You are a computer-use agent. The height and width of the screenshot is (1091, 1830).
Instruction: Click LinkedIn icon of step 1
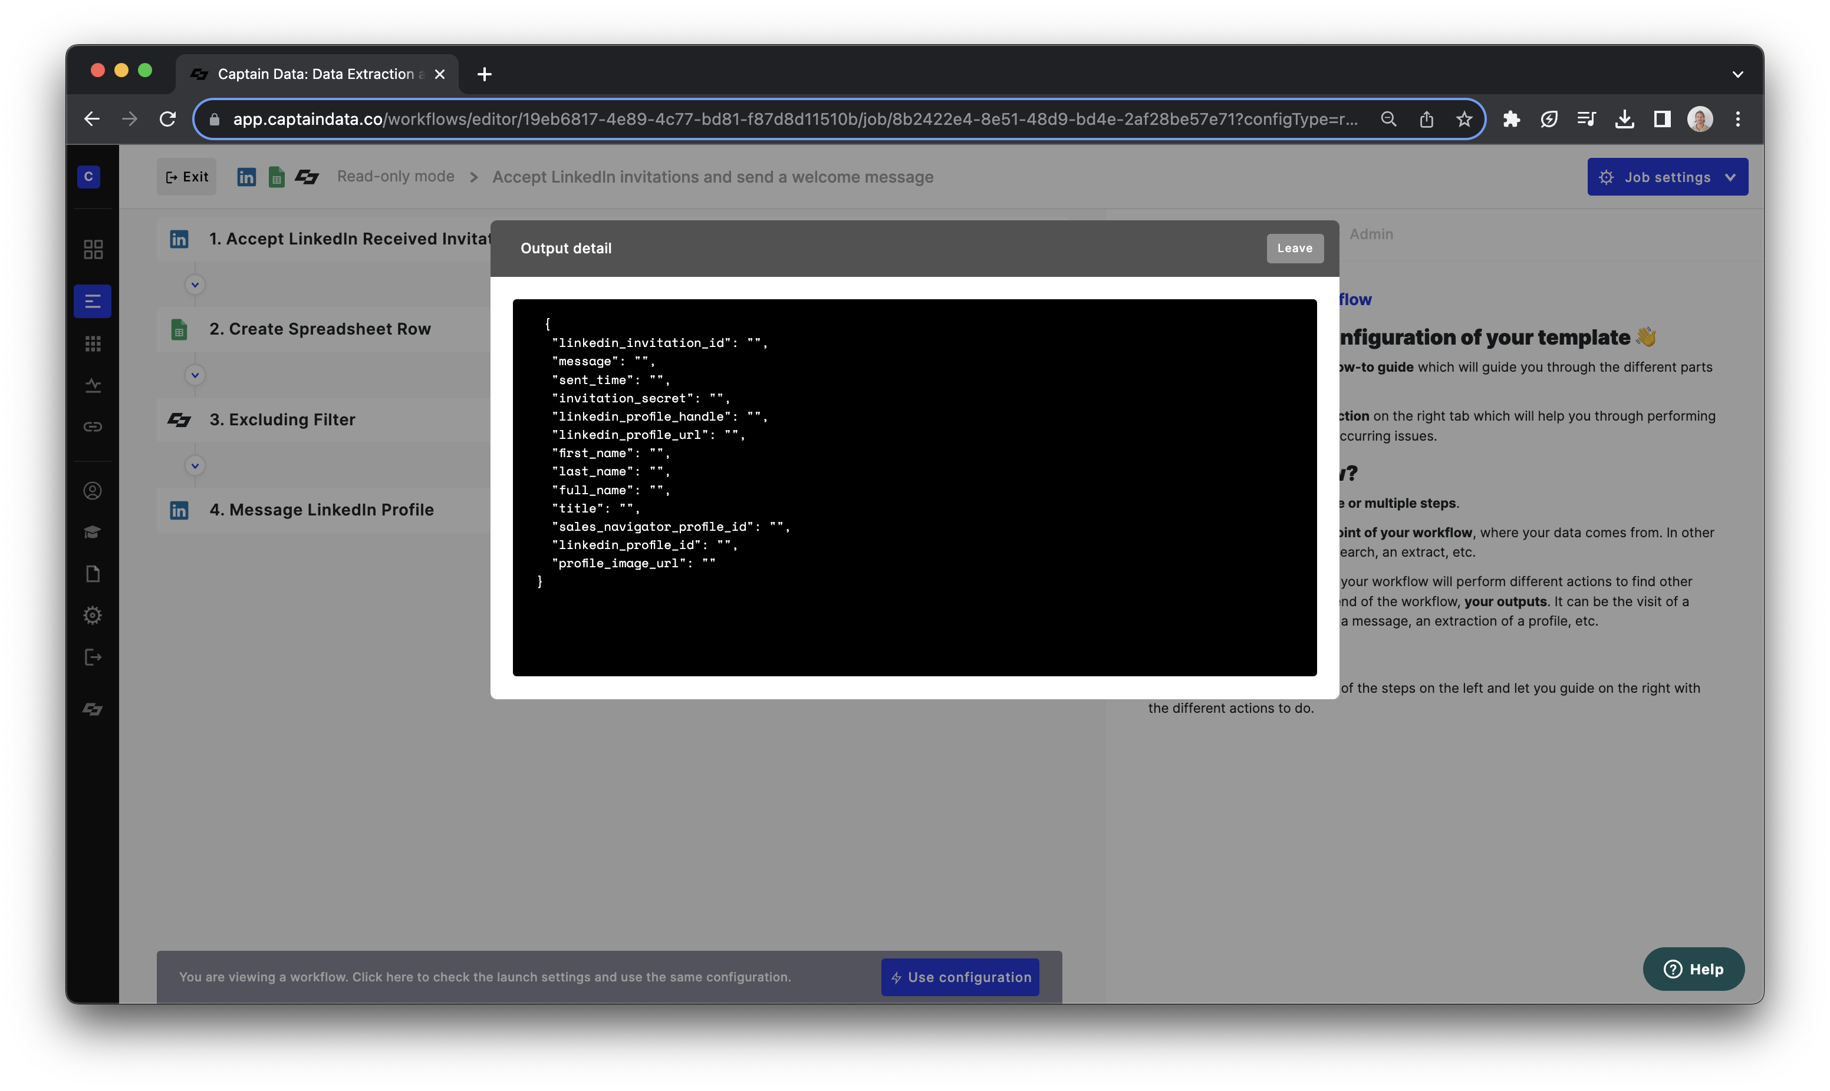pos(179,239)
